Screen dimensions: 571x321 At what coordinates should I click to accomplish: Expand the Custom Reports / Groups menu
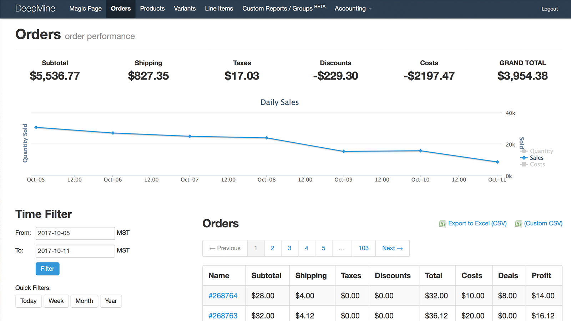coord(281,8)
